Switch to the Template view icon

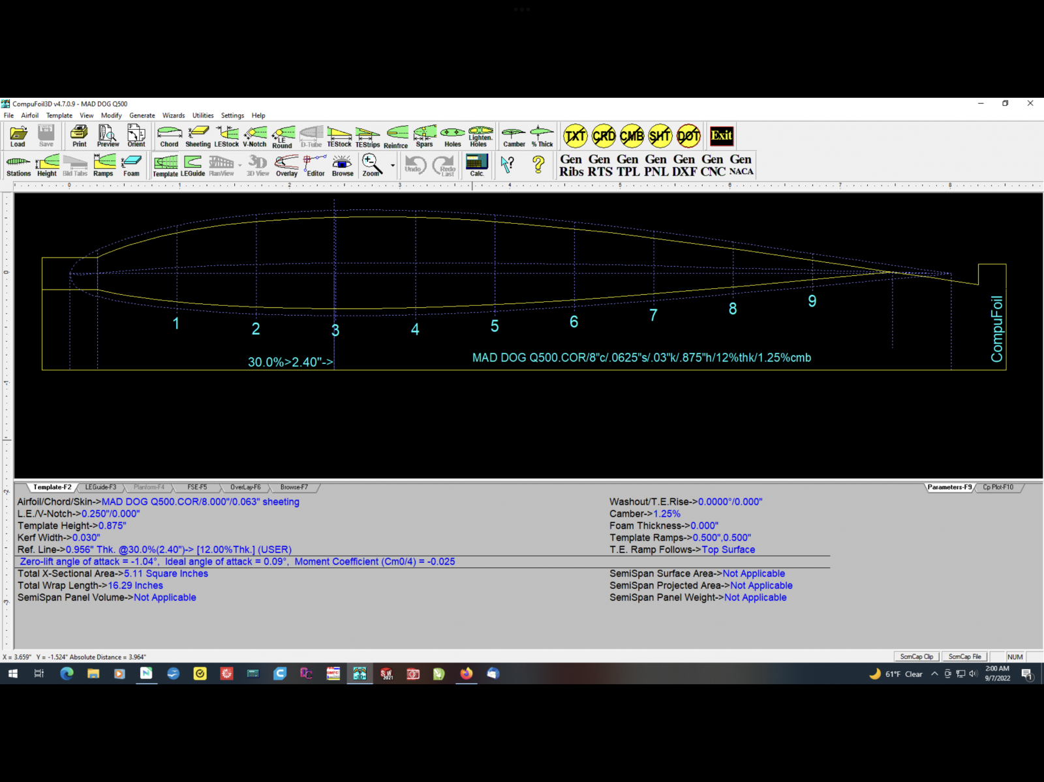pos(165,166)
